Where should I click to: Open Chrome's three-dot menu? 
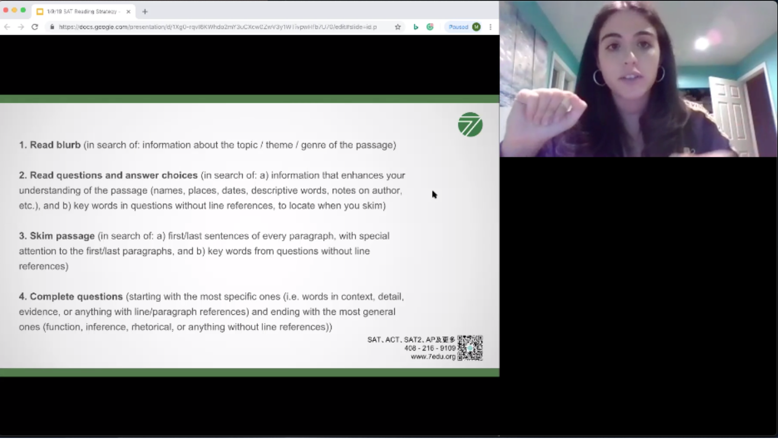(491, 27)
